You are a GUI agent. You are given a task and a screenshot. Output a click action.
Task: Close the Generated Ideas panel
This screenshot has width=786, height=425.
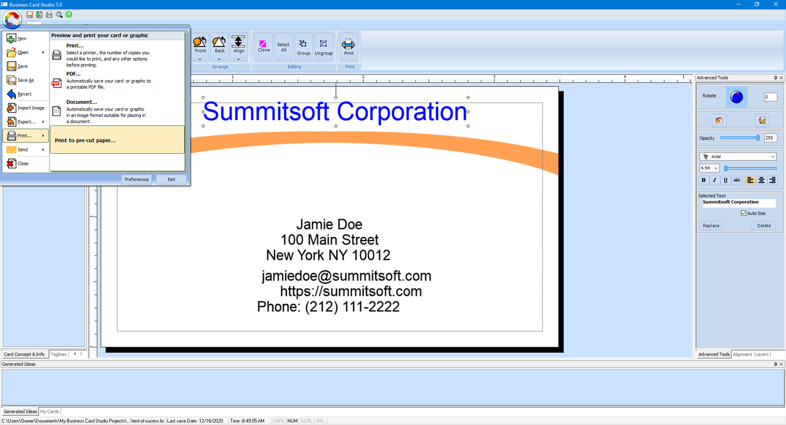coord(782,364)
